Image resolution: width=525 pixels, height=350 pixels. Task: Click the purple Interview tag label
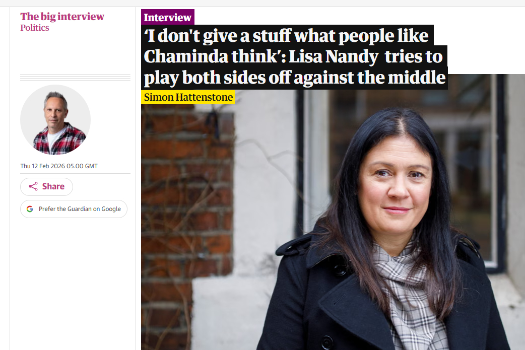click(x=167, y=17)
